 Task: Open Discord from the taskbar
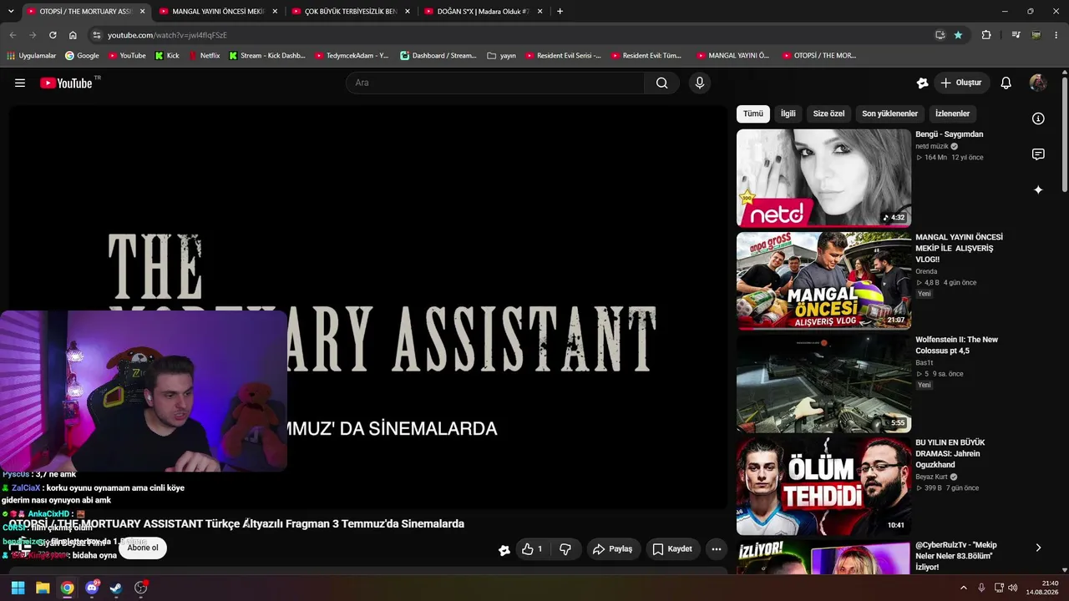click(x=92, y=588)
